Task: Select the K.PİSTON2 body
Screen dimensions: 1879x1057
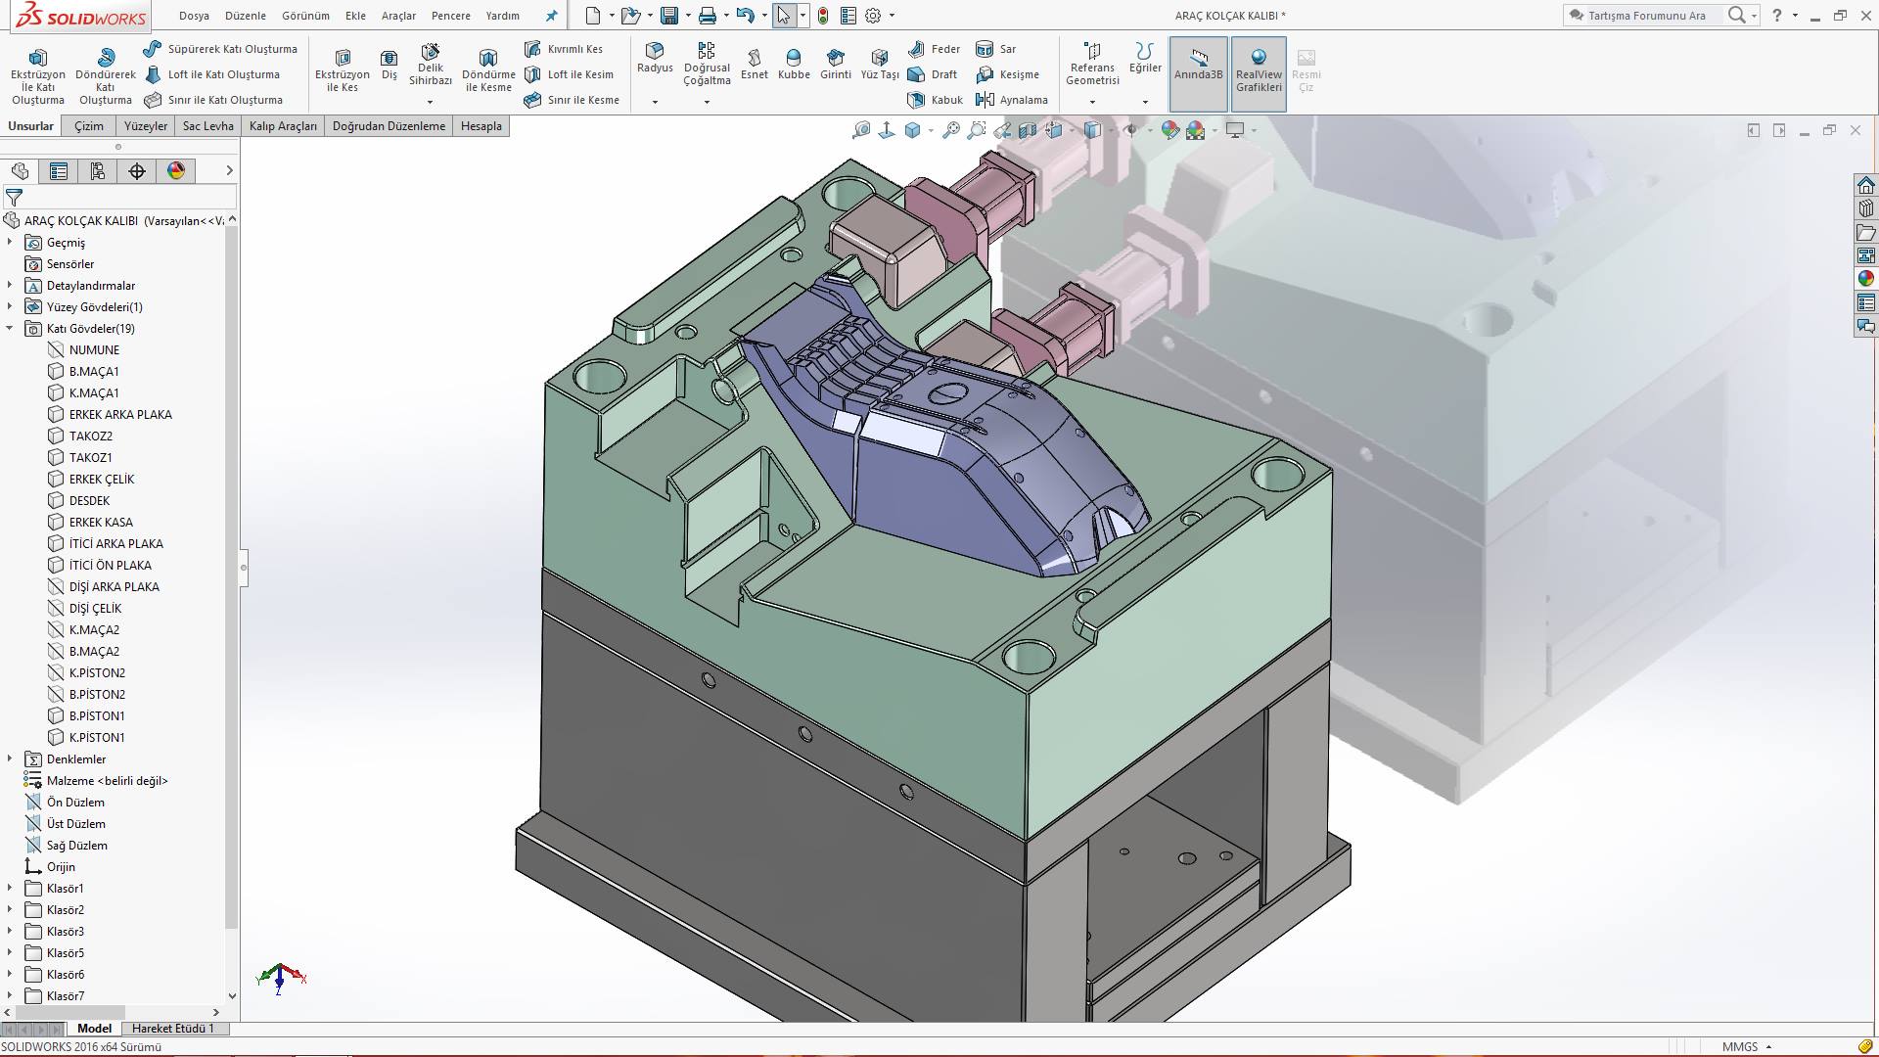Action: [97, 672]
